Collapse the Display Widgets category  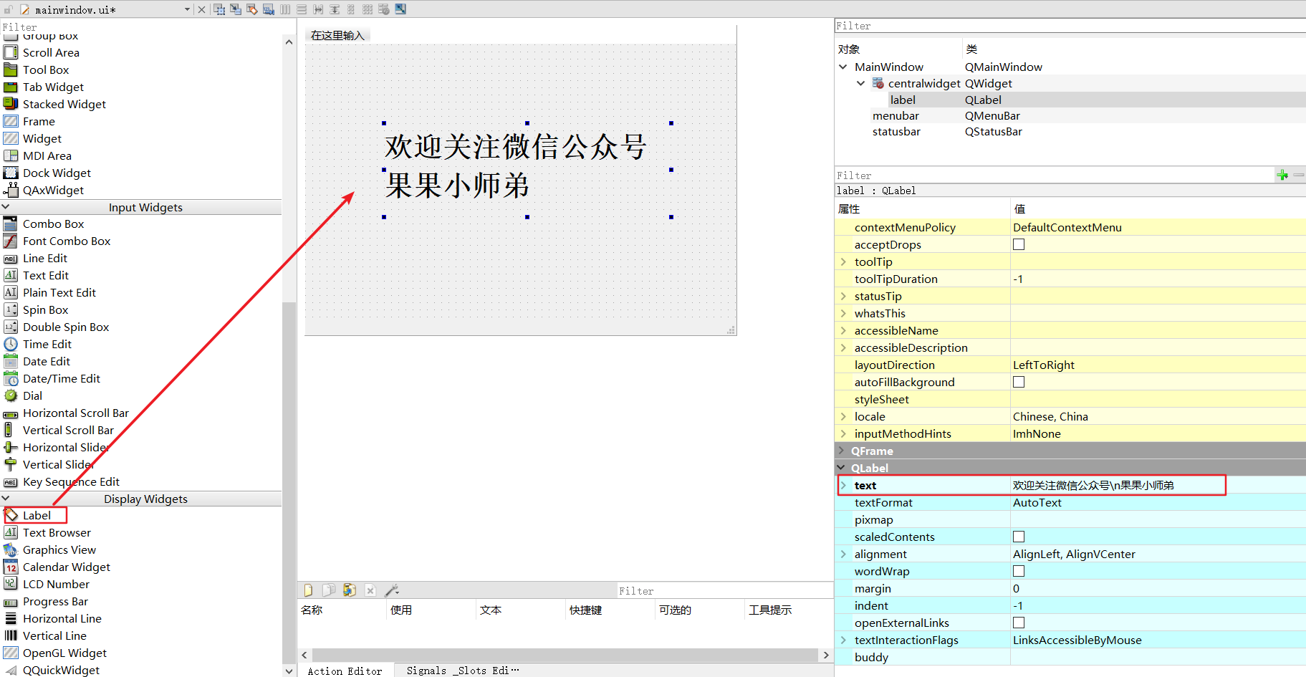pyautogui.click(x=6, y=499)
